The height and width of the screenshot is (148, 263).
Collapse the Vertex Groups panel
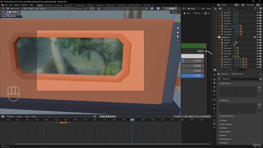[x=226, y=83]
